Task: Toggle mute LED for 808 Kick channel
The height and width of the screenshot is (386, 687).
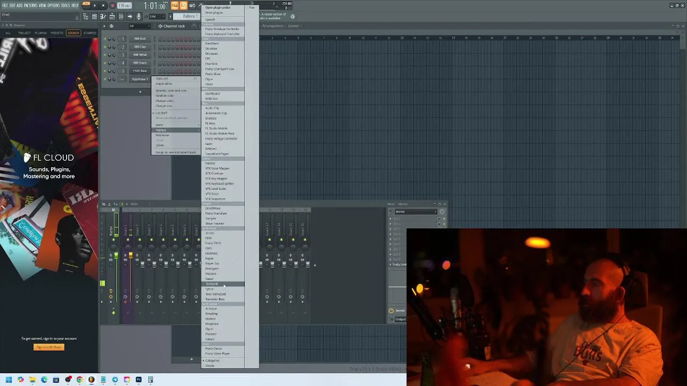Action: (105, 39)
